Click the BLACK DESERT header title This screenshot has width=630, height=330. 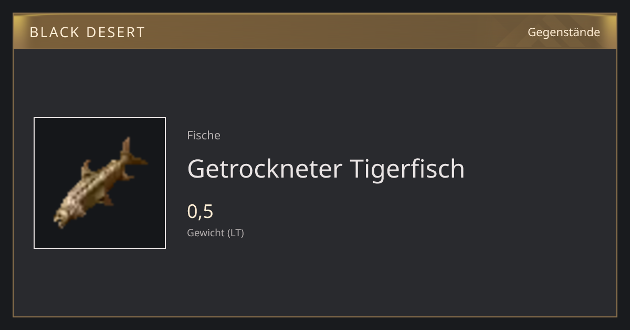(x=87, y=32)
